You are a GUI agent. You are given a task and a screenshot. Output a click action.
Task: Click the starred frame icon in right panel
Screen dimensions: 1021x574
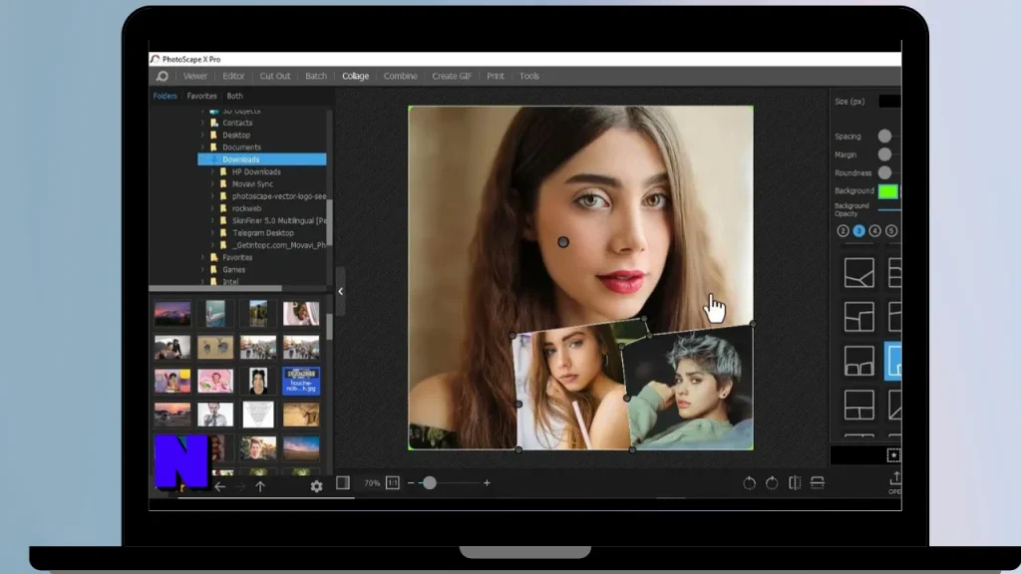(893, 455)
